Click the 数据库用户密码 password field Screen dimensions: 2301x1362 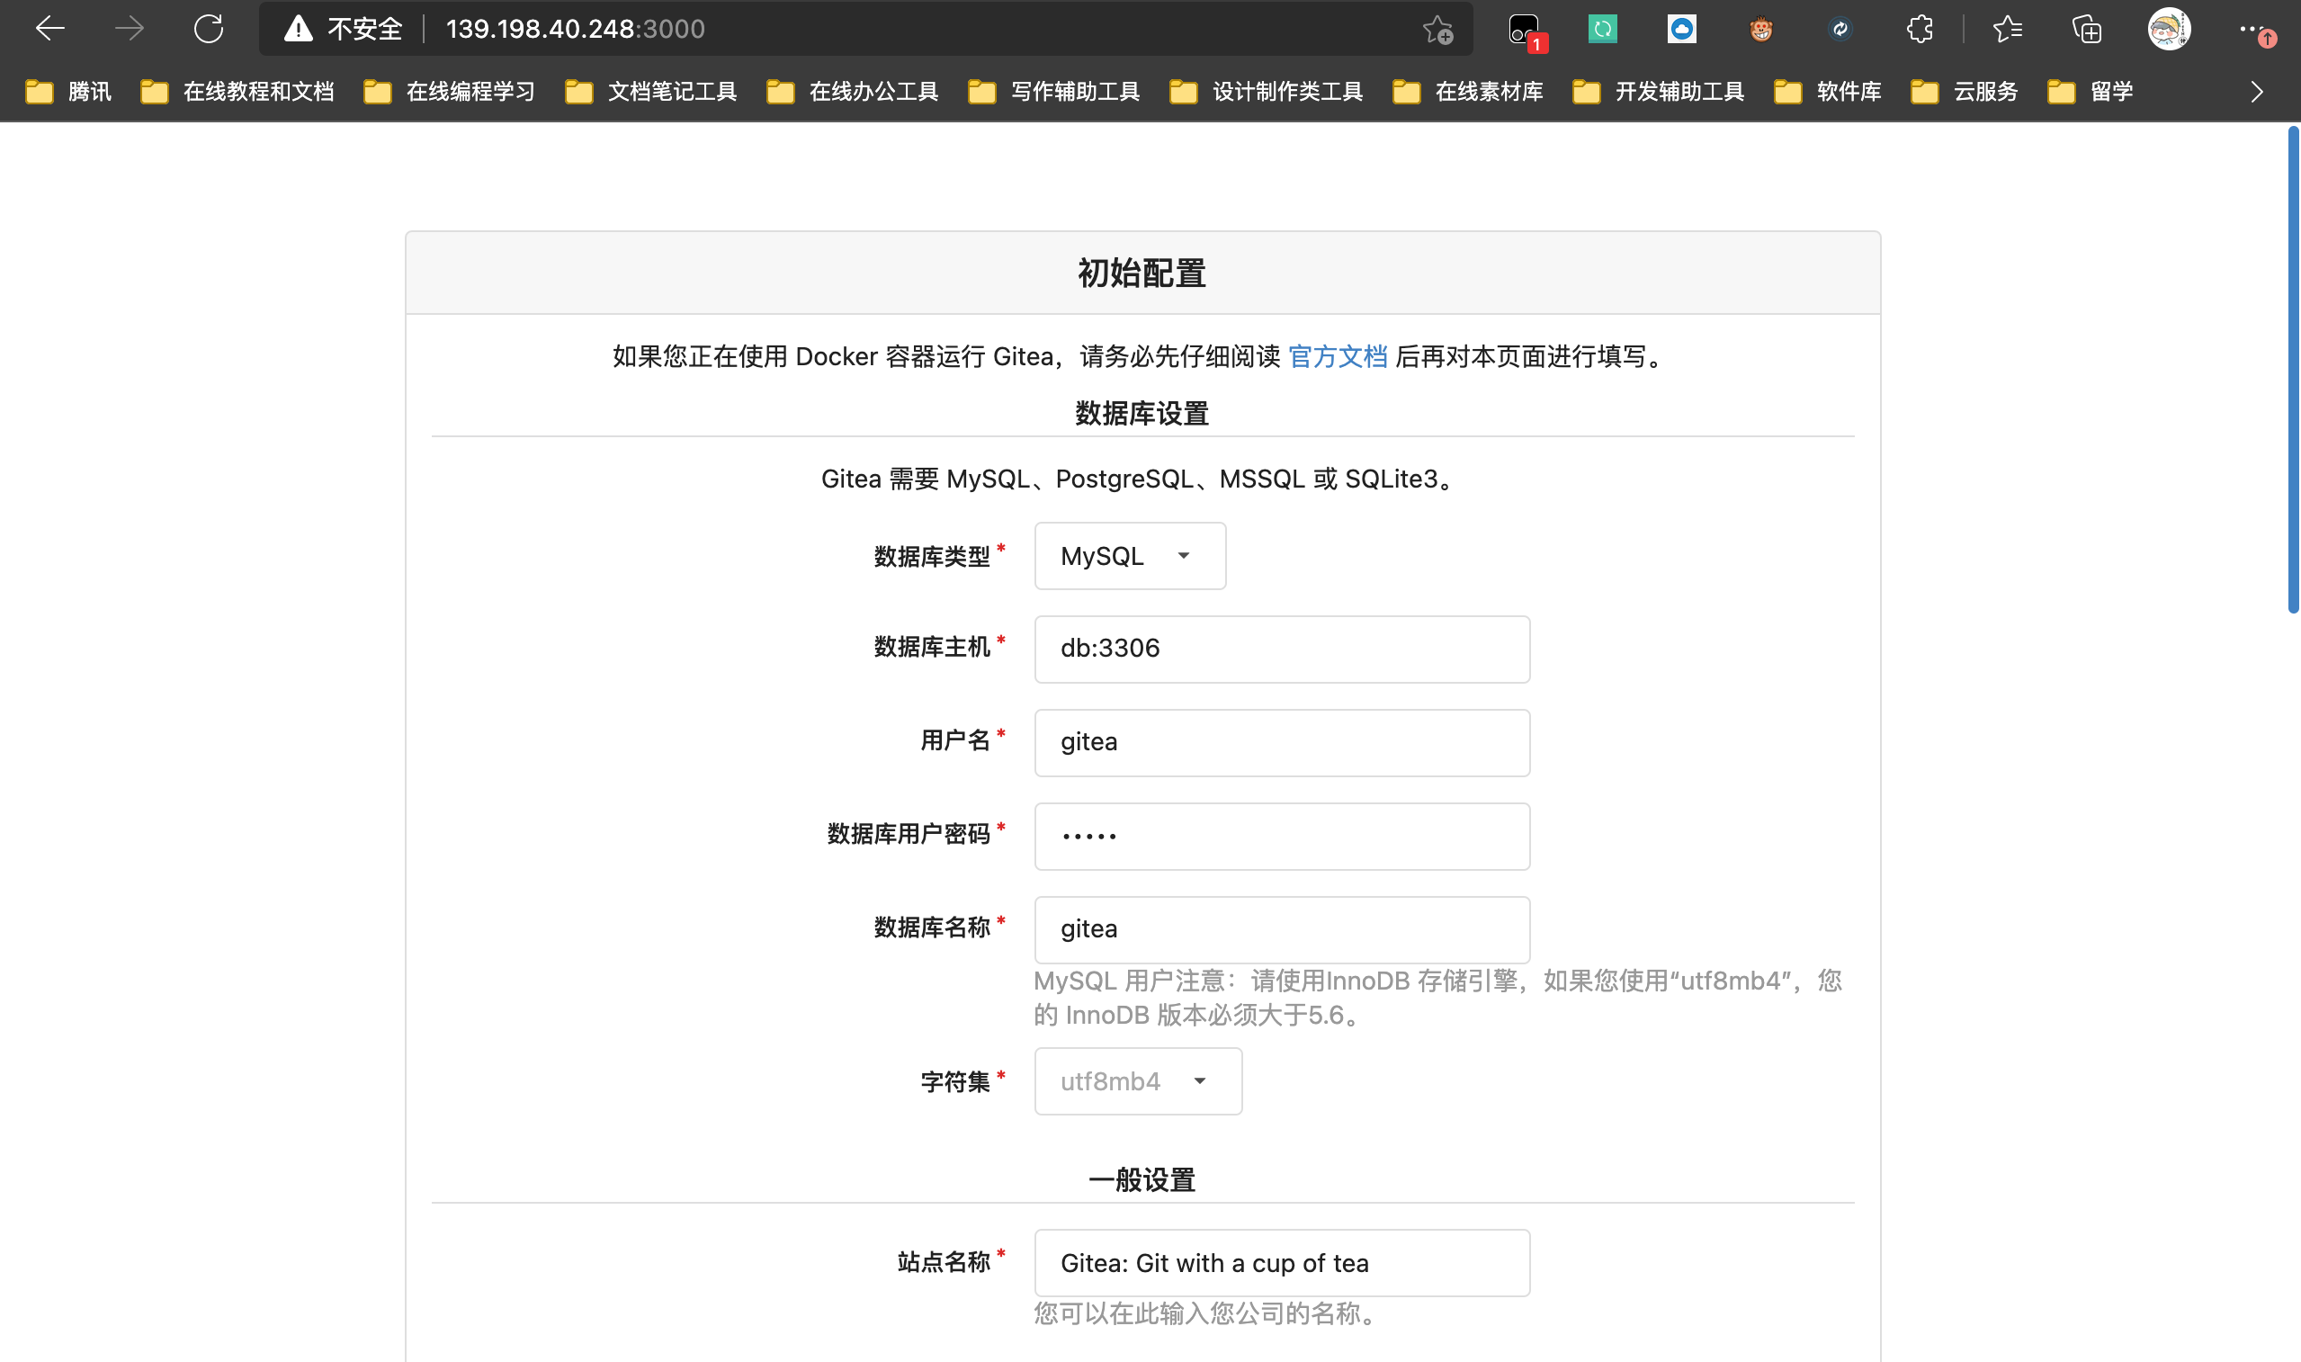[x=1282, y=836]
